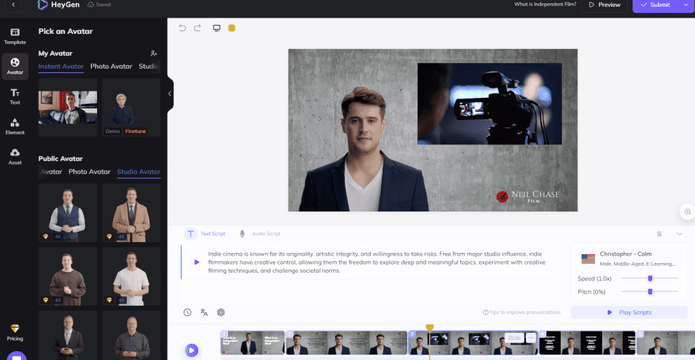
Task: Click the Preview button
Action: 604,5
